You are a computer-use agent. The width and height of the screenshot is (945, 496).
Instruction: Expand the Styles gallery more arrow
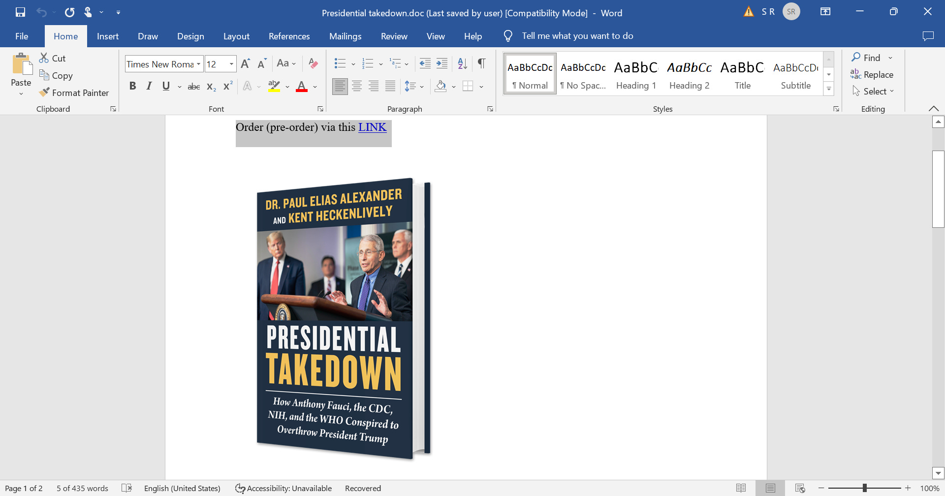coord(829,89)
